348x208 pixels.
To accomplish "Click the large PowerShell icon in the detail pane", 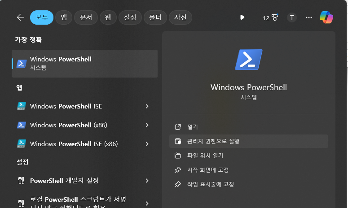I will coord(249,60).
